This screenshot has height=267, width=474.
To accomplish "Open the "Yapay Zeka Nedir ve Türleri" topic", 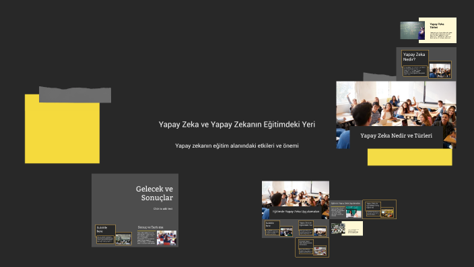I will coord(396,115).
